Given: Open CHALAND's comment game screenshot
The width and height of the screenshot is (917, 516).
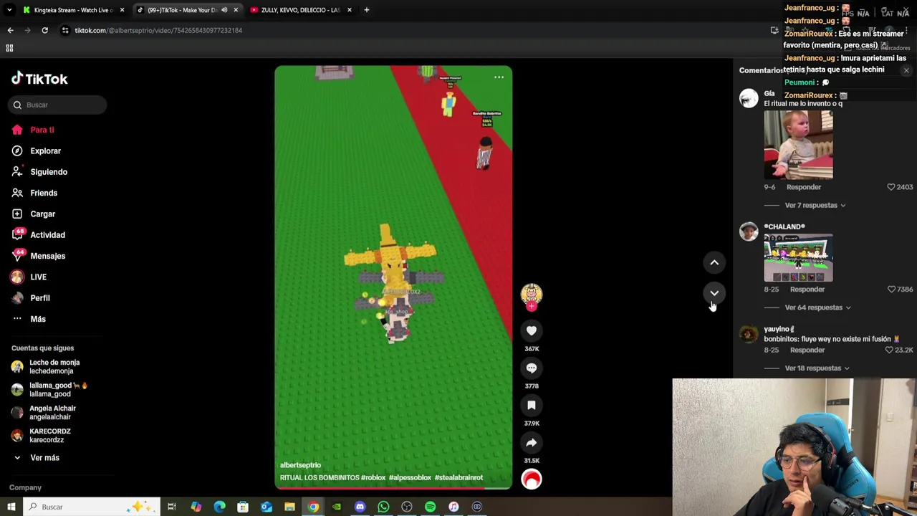Looking at the screenshot, I should click(x=798, y=257).
